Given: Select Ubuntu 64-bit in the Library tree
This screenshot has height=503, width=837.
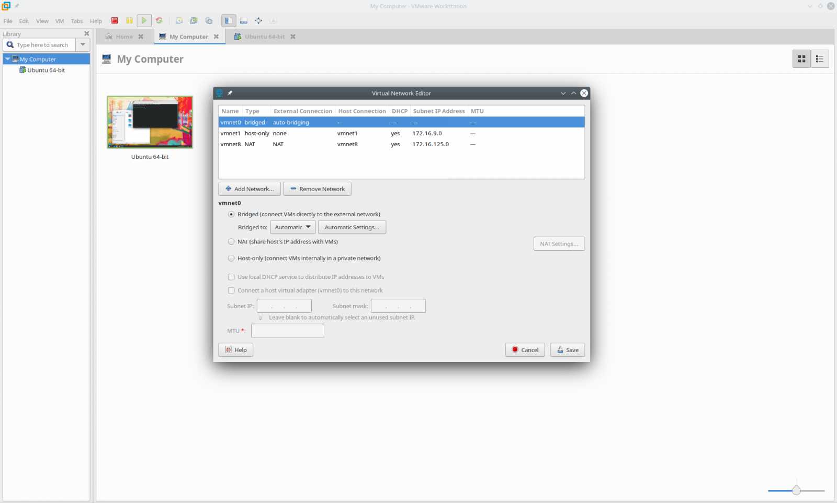Looking at the screenshot, I should [x=46, y=70].
